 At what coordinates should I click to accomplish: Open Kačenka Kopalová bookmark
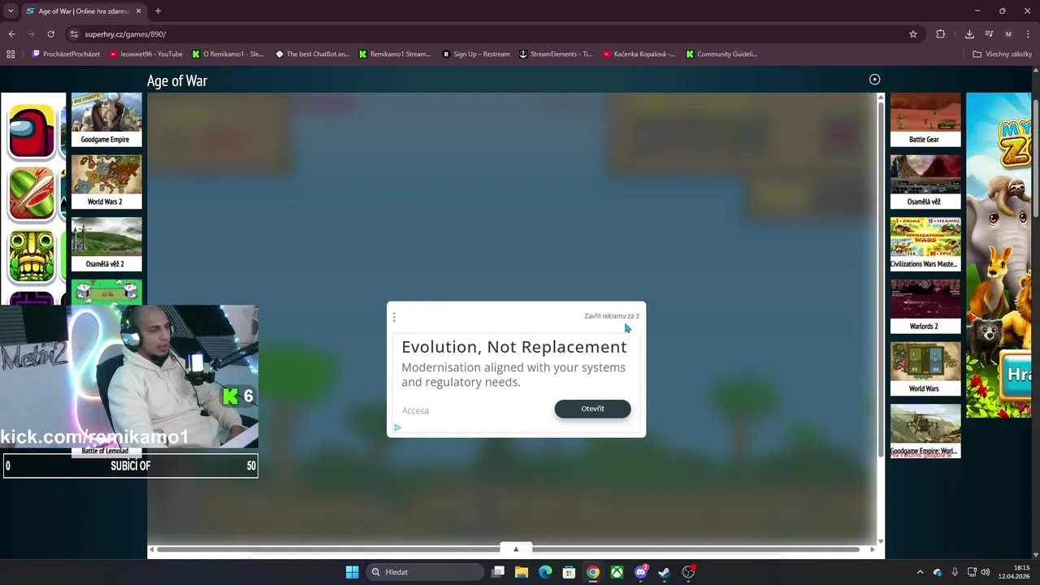tap(639, 54)
